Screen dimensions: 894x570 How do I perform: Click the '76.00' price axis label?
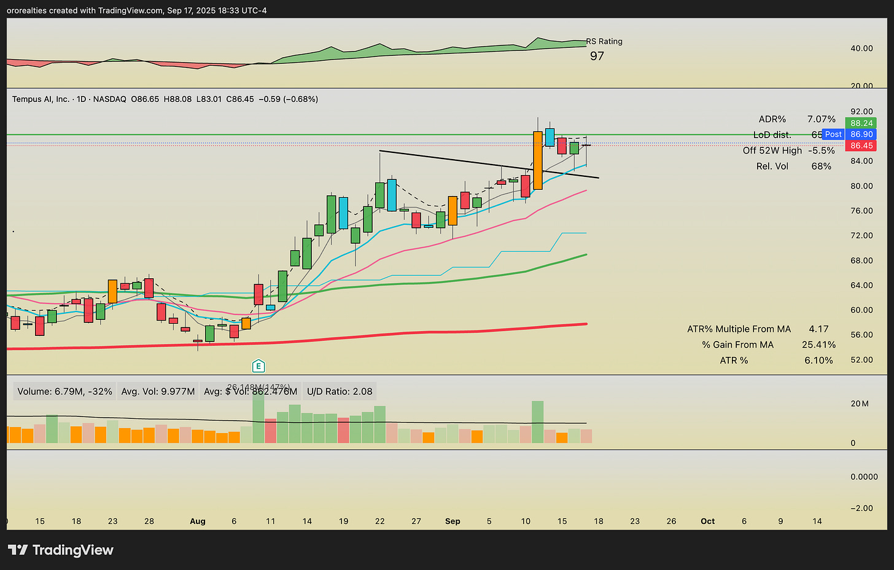click(x=861, y=211)
